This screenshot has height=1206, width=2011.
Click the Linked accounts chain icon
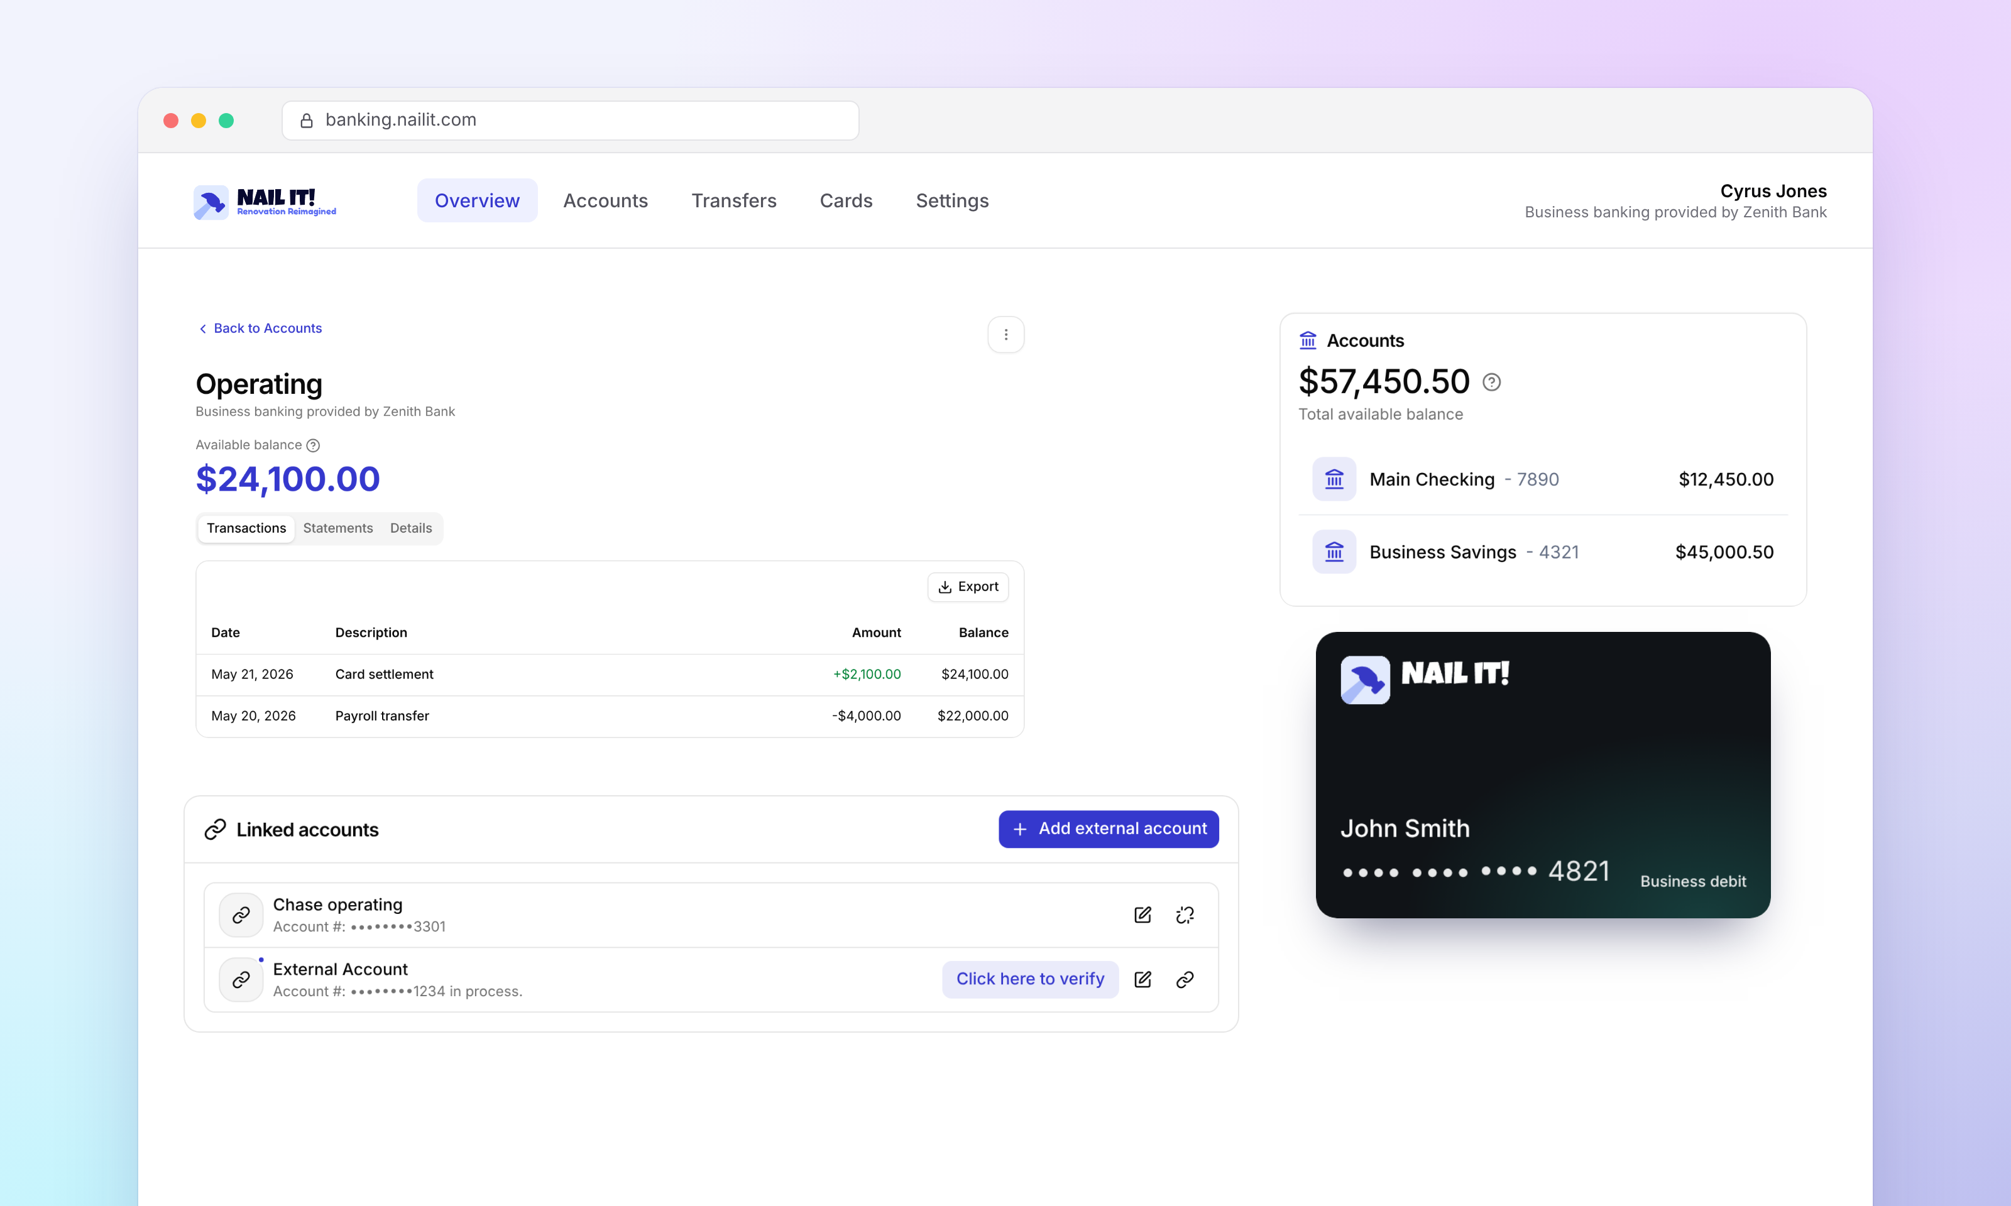(214, 830)
